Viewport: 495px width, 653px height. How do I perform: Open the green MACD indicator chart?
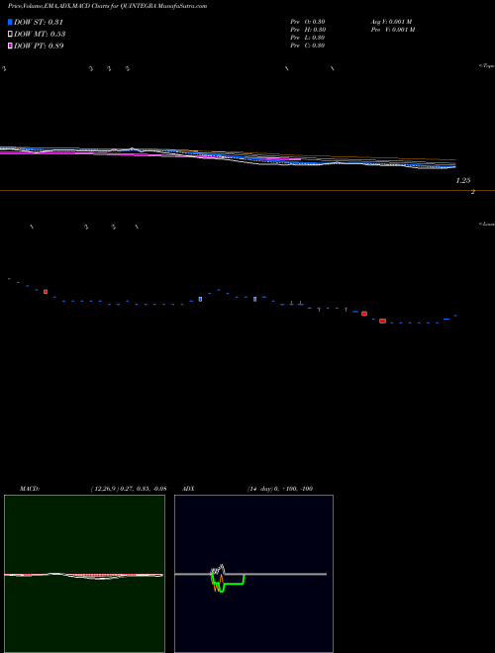[x=84, y=574]
